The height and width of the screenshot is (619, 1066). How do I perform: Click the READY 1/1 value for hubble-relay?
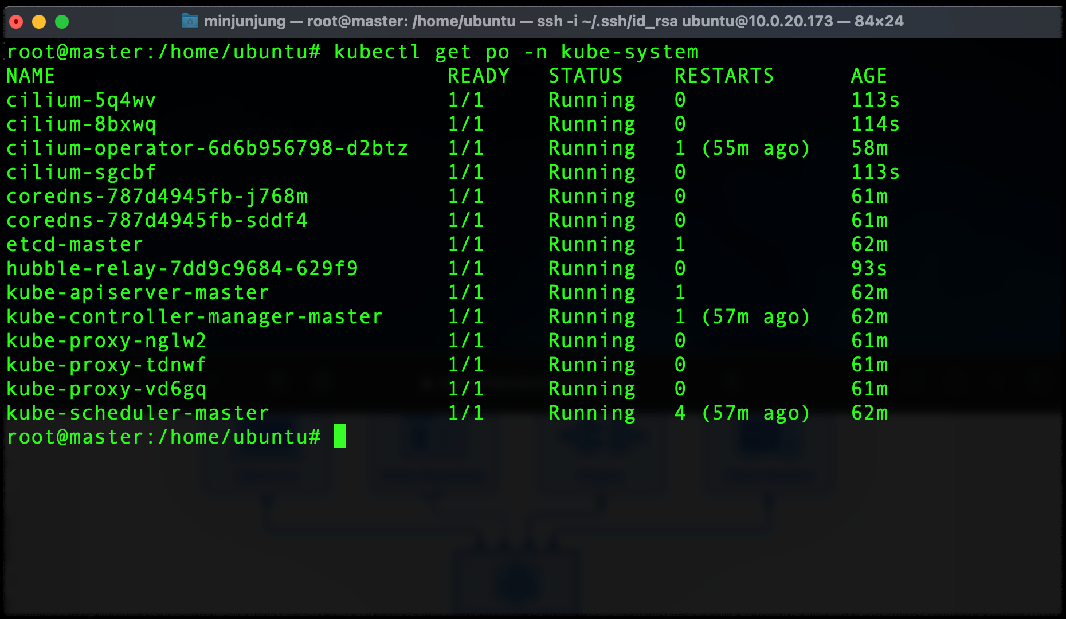(x=465, y=269)
